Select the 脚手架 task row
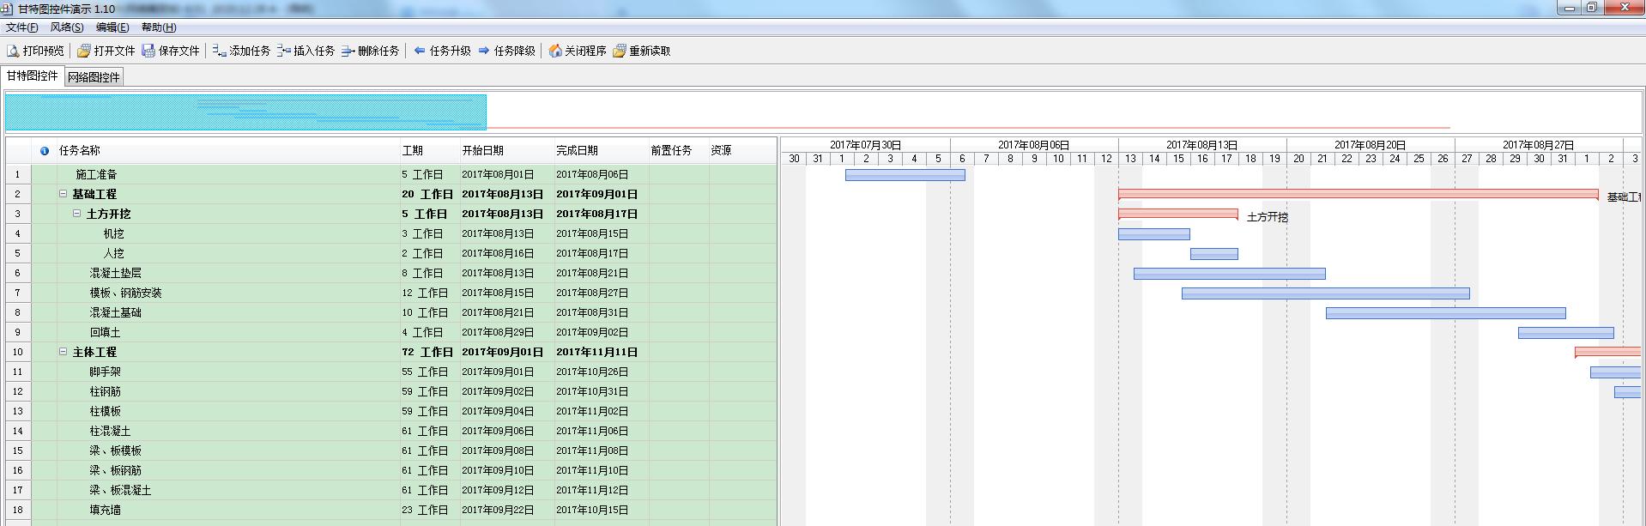 pos(106,372)
